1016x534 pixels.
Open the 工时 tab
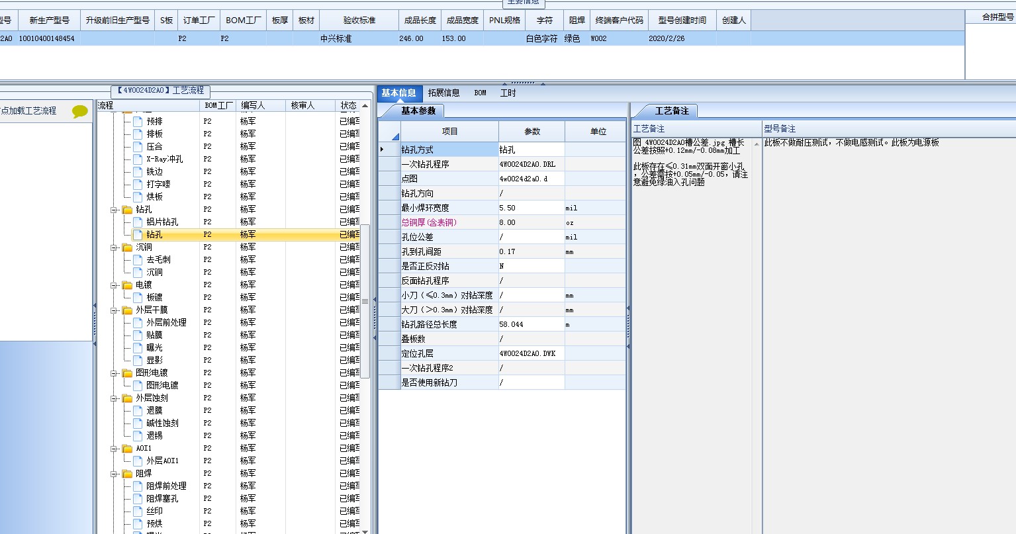coord(508,93)
